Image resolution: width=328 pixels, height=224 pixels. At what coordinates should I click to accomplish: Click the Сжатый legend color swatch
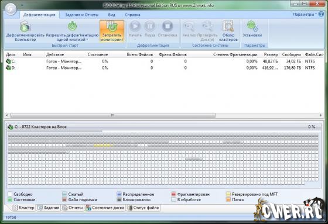(x=64, y=194)
